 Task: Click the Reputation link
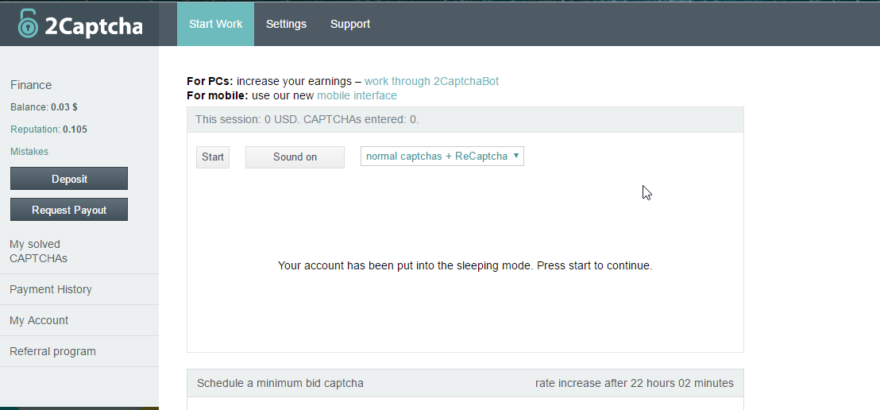(35, 130)
